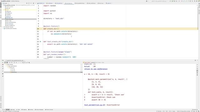Open Project panel options gear
Image resolution: width=200 pixels, height=112 pixels.
coord(33,3)
